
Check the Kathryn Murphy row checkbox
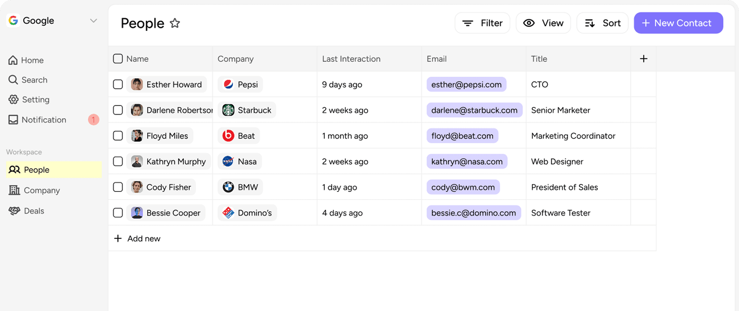(x=118, y=161)
